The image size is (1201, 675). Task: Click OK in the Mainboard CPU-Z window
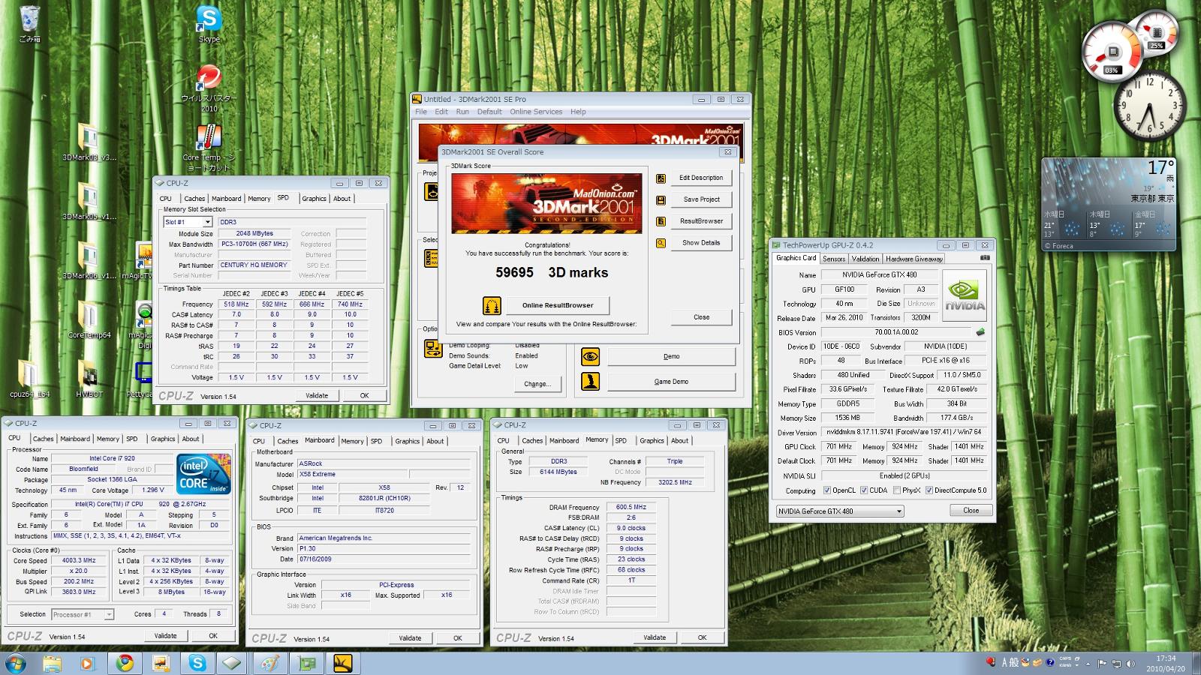pos(457,638)
